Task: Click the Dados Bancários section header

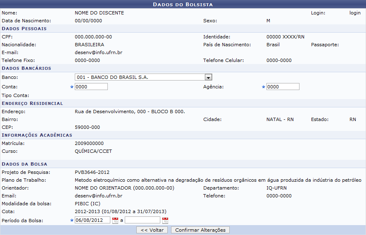Action: (x=26, y=68)
